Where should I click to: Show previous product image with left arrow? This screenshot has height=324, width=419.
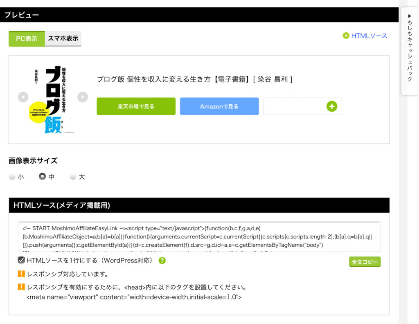click(x=23, y=97)
